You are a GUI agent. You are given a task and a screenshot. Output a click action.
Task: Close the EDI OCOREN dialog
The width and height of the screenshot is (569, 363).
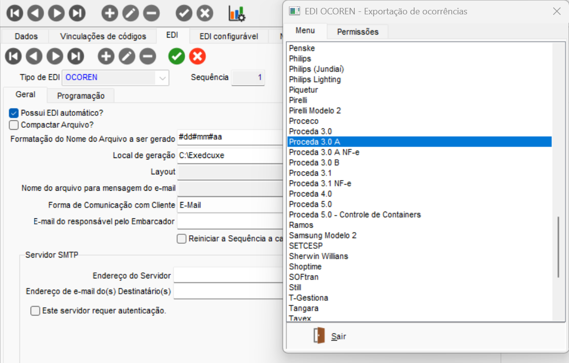click(557, 11)
